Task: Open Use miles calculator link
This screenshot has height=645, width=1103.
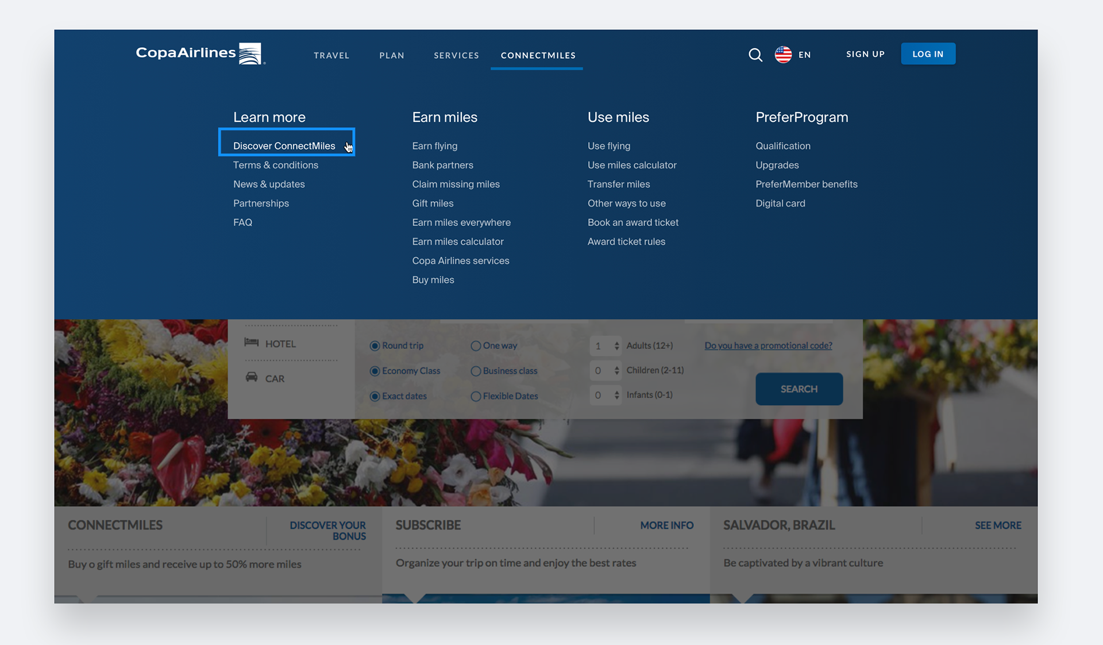Action: coord(631,165)
